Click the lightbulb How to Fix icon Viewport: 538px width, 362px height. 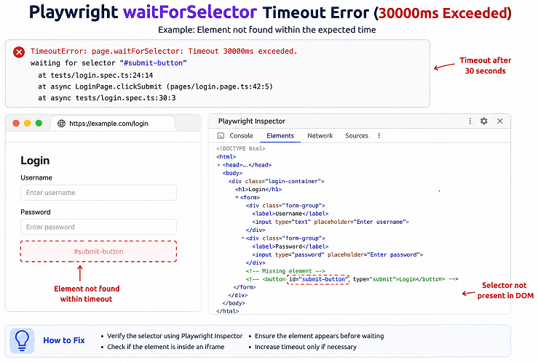coord(22,341)
